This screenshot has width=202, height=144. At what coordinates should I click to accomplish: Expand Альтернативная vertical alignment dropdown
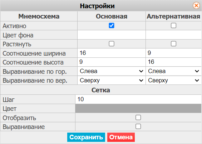point(173,81)
